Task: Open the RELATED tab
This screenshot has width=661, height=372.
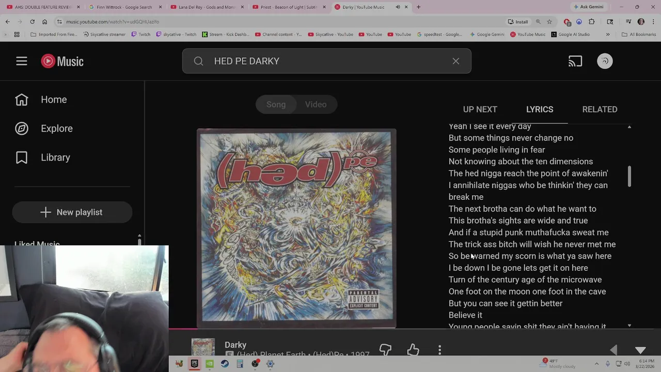Action: coord(600,110)
